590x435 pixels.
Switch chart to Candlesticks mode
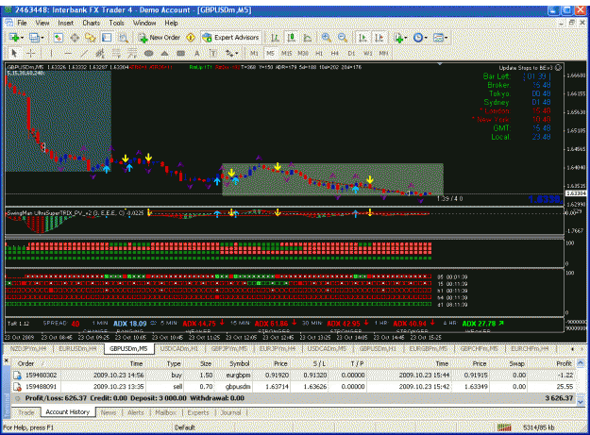click(x=292, y=38)
